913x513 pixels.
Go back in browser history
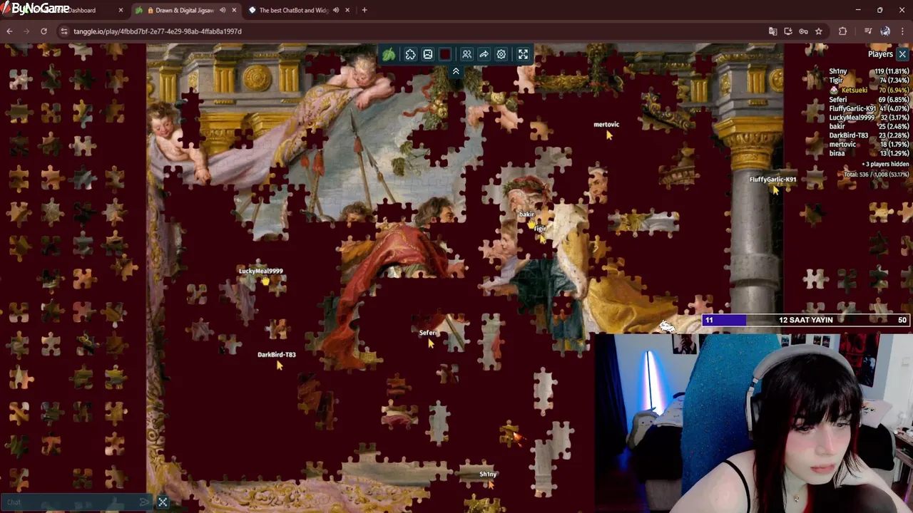coord(9,31)
